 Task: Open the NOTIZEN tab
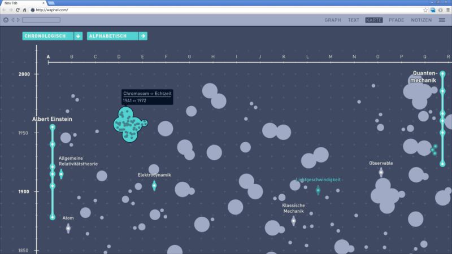(x=421, y=20)
